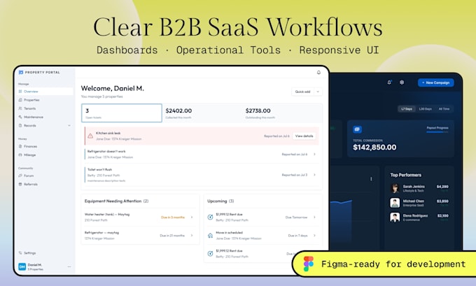Open the Refrigerator doesn't work ticket chevron
476x286 pixels.
click(314, 155)
